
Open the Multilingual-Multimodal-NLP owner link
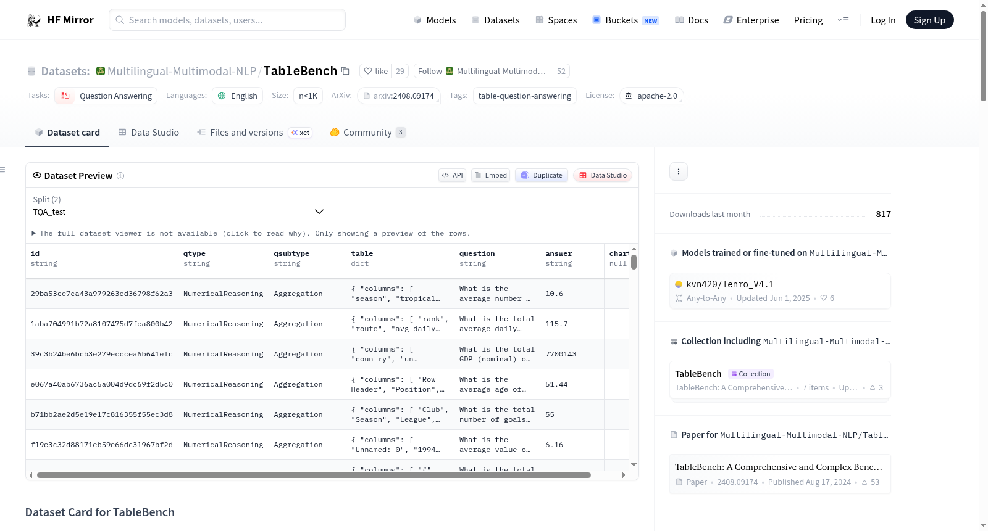click(182, 72)
